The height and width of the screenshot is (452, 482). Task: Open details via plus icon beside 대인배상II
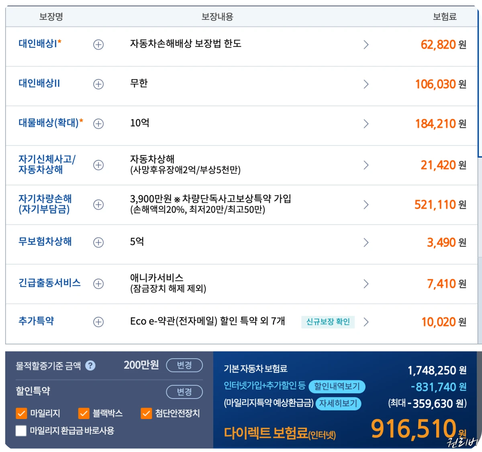coord(98,84)
